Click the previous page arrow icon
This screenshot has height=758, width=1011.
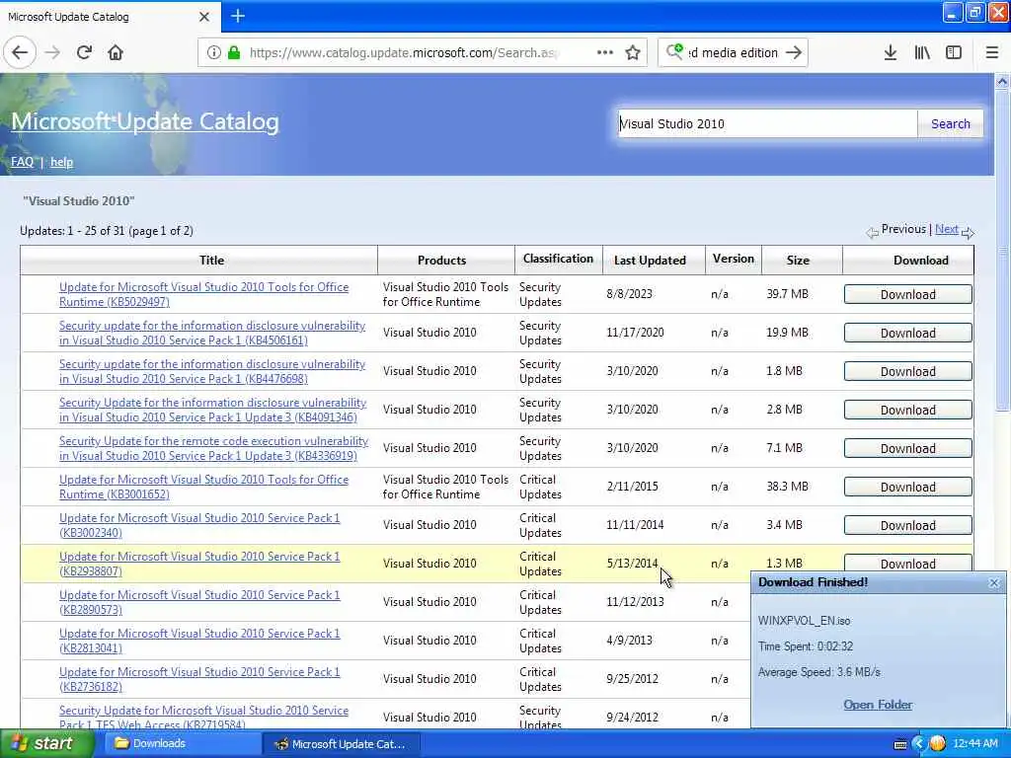click(872, 233)
